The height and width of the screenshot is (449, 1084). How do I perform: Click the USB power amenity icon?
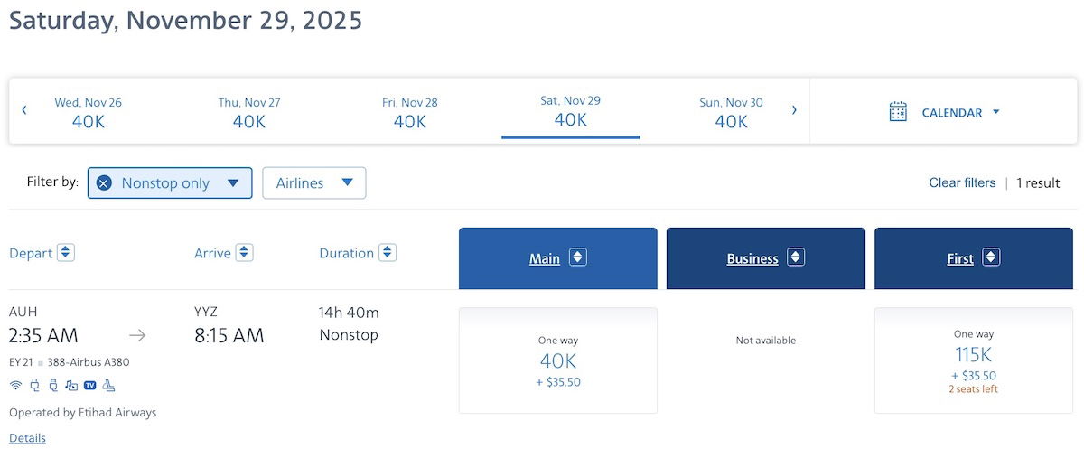[x=53, y=385]
